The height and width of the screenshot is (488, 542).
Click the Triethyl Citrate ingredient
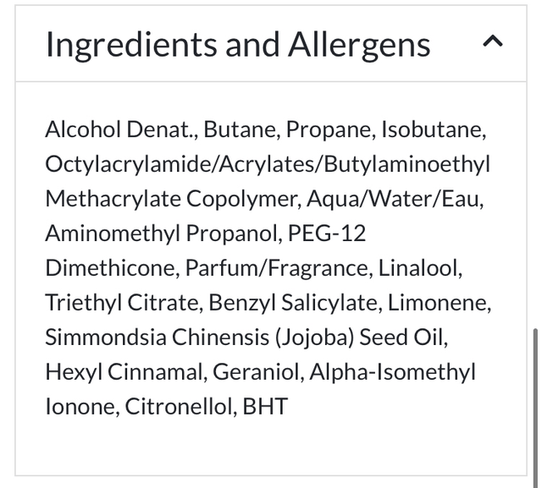[x=122, y=303]
